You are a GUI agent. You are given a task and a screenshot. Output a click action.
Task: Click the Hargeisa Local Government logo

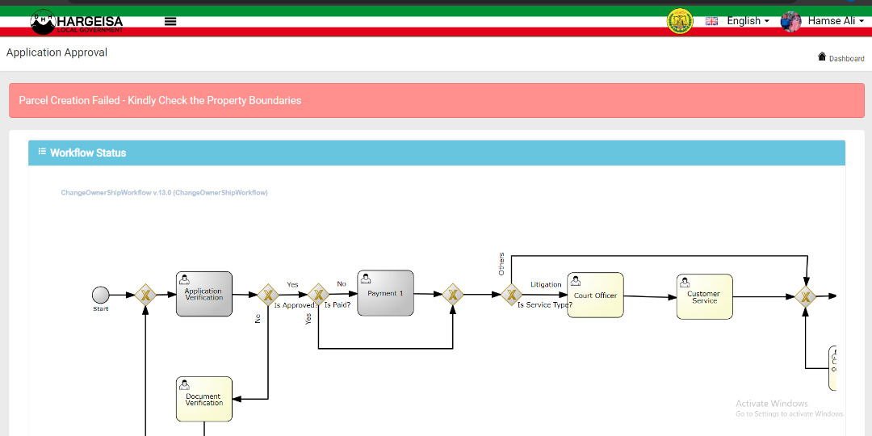[x=77, y=22]
